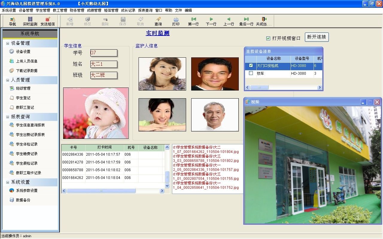Click the 修改 toolbar icon
Image resolution: width=383 pixels, height=239 pixels.
pyautogui.click(x=87, y=21)
